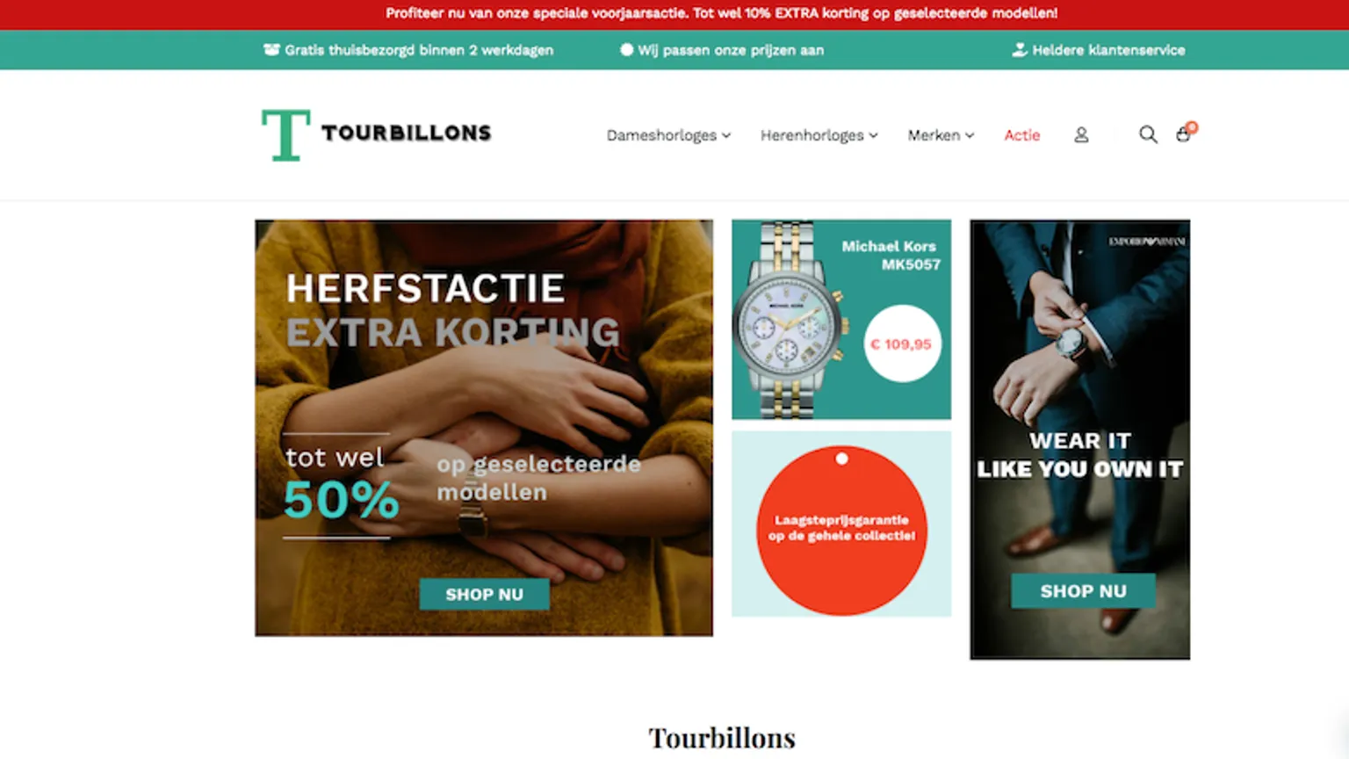This screenshot has height=759, width=1349.
Task: Click the customer service icon beside Heldere klantenservice
Action: coord(1019,50)
